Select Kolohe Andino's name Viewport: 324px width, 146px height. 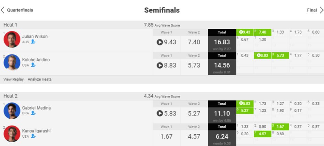pyautogui.click(x=36, y=60)
